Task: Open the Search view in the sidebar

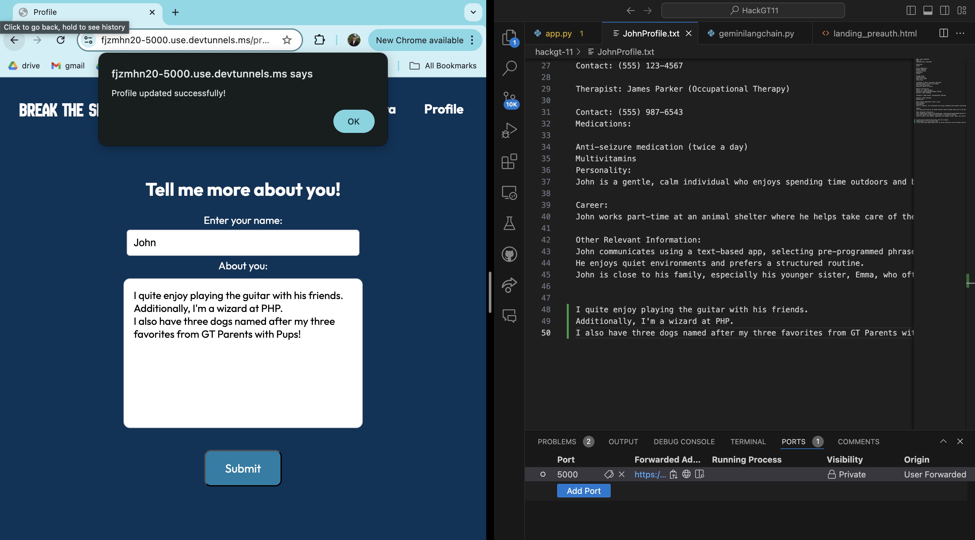Action: click(x=509, y=68)
